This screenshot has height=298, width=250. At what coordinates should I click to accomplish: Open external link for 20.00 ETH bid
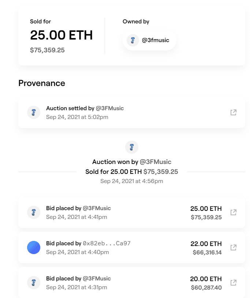pos(233,283)
